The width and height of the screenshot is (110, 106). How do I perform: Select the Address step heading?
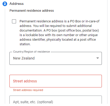click(17, 4)
